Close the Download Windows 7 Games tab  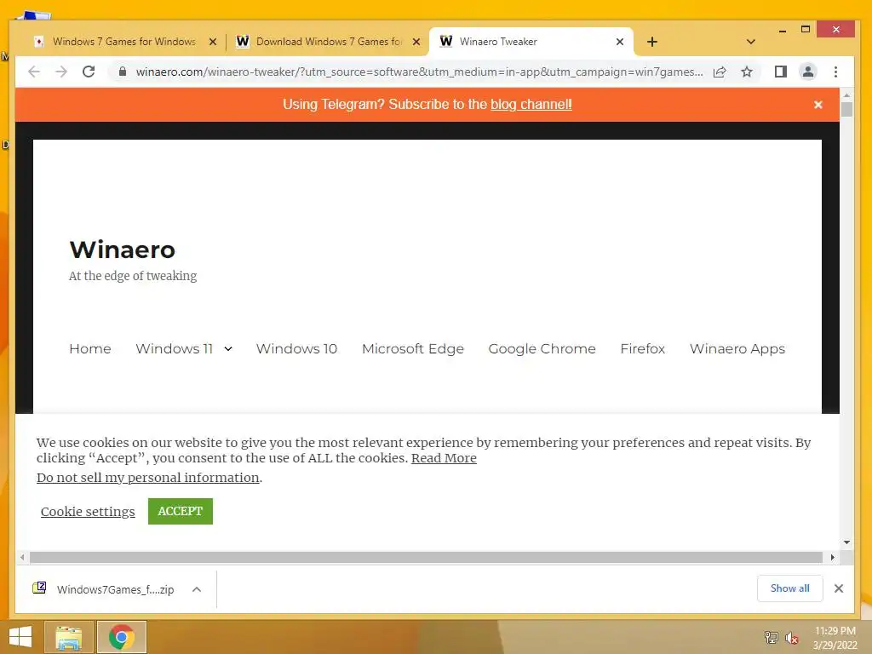416,42
